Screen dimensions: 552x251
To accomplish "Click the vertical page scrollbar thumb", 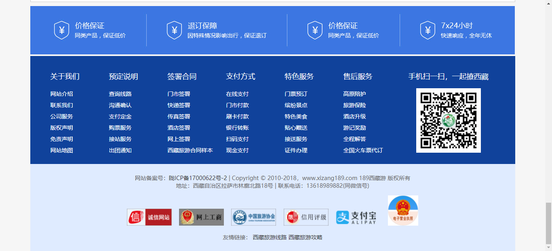I will point(548,223).
